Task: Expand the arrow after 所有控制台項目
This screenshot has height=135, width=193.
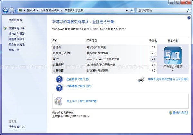Action: pyautogui.click(x=62, y=11)
